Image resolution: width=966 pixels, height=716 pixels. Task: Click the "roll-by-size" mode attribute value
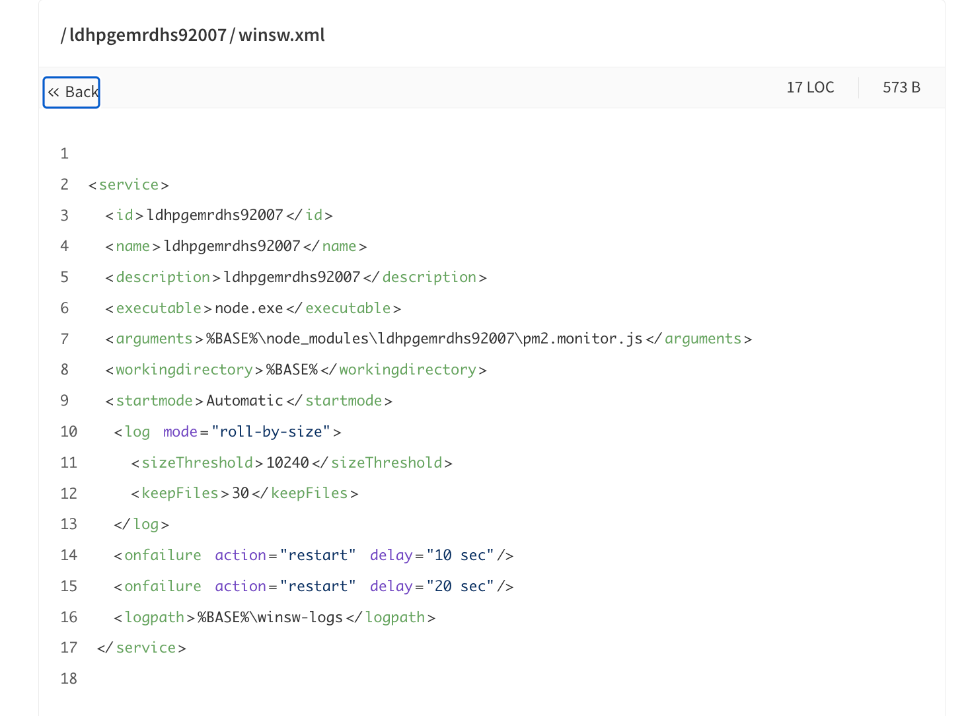271,432
